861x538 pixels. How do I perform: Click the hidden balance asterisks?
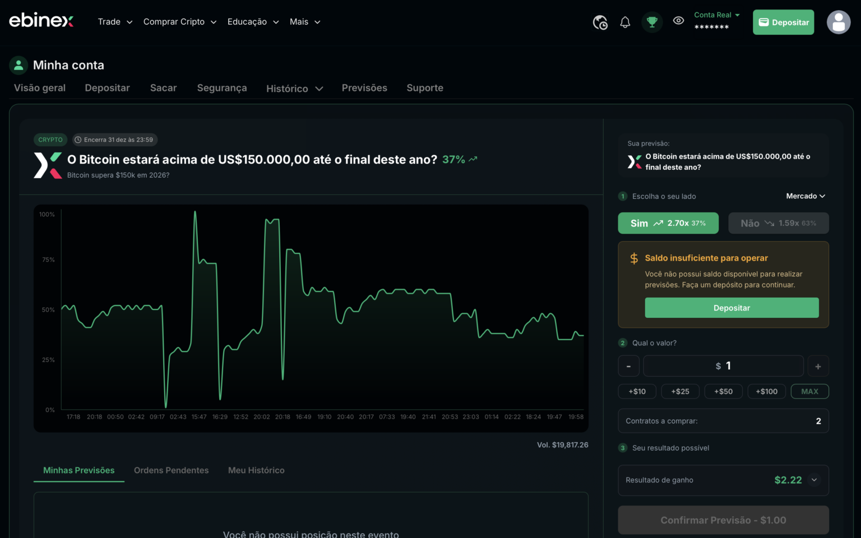click(x=711, y=27)
